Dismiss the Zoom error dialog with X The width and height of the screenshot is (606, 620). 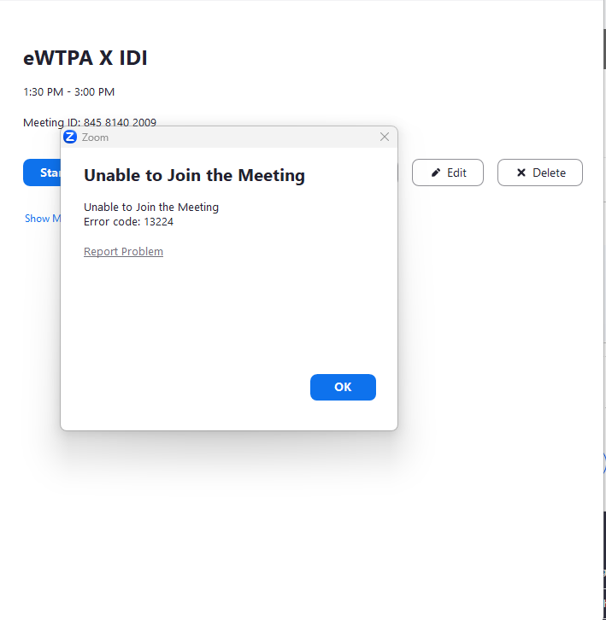385,137
